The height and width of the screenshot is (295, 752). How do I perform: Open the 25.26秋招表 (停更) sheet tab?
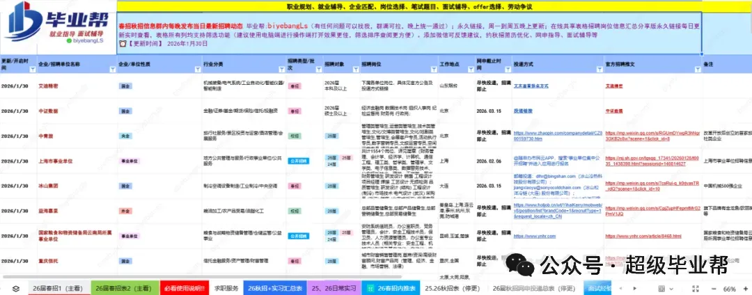451,289
